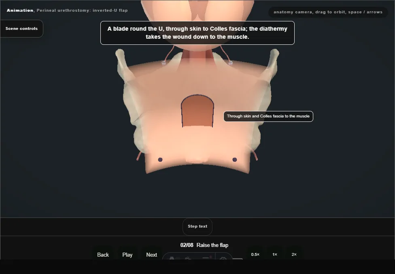Click the 'A blade round the U' caption box
The image size is (395, 274).
pyautogui.click(x=197, y=33)
